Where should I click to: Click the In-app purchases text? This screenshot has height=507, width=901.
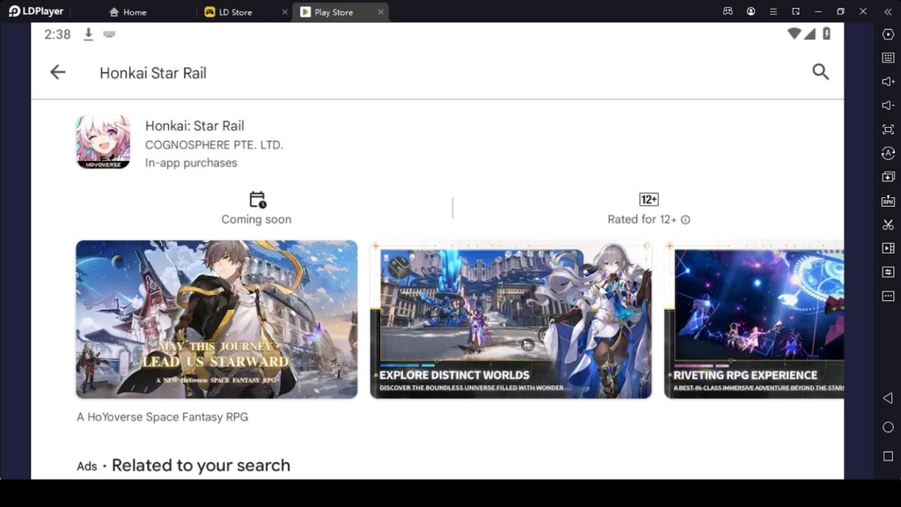pos(191,163)
